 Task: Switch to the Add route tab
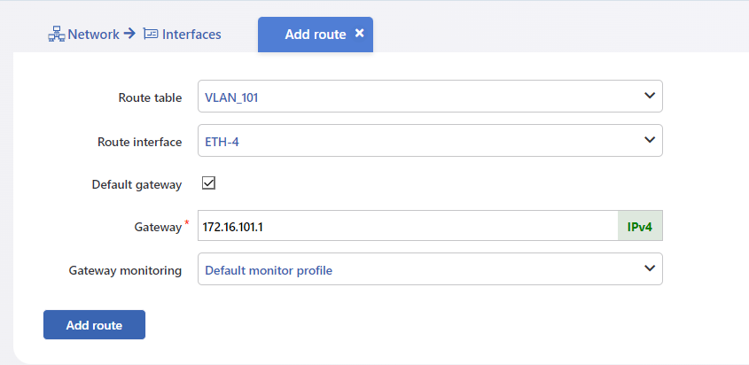[316, 35]
